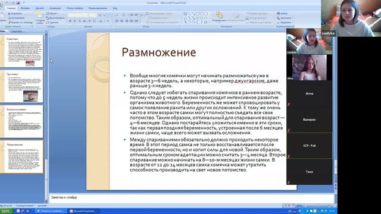This screenshot has height=214, width=381.
Task: Toggle italic formatting in the Font group
Action: (x=75, y=21)
